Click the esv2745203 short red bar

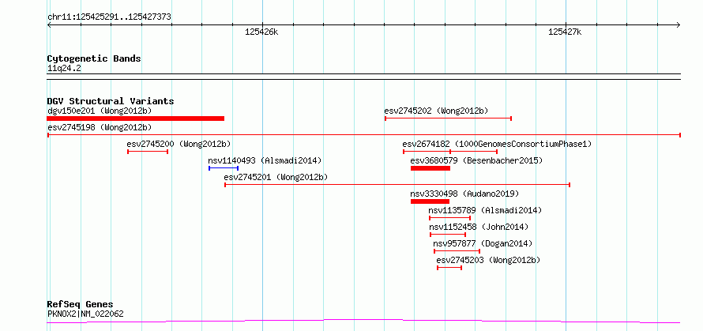[449, 268]
